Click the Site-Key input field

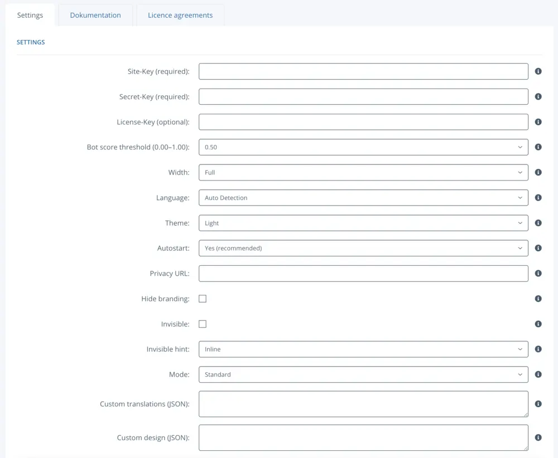pyautogui.click(x=363, y=71)
